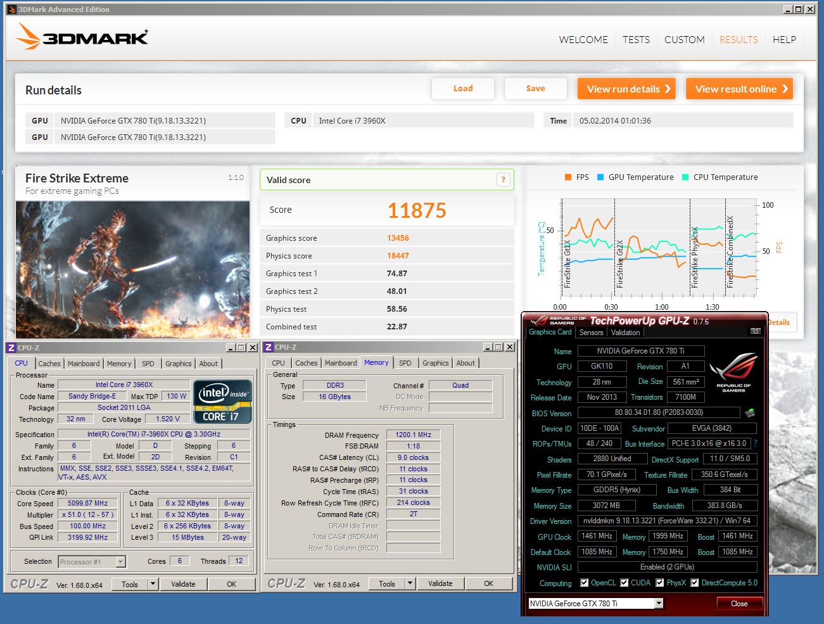The height and width of the screenshot is (624, 824).
Task: Toggle the OpenCL checkbox in GPU-Z
Action: pyautogui.click(x=584, y=583)
